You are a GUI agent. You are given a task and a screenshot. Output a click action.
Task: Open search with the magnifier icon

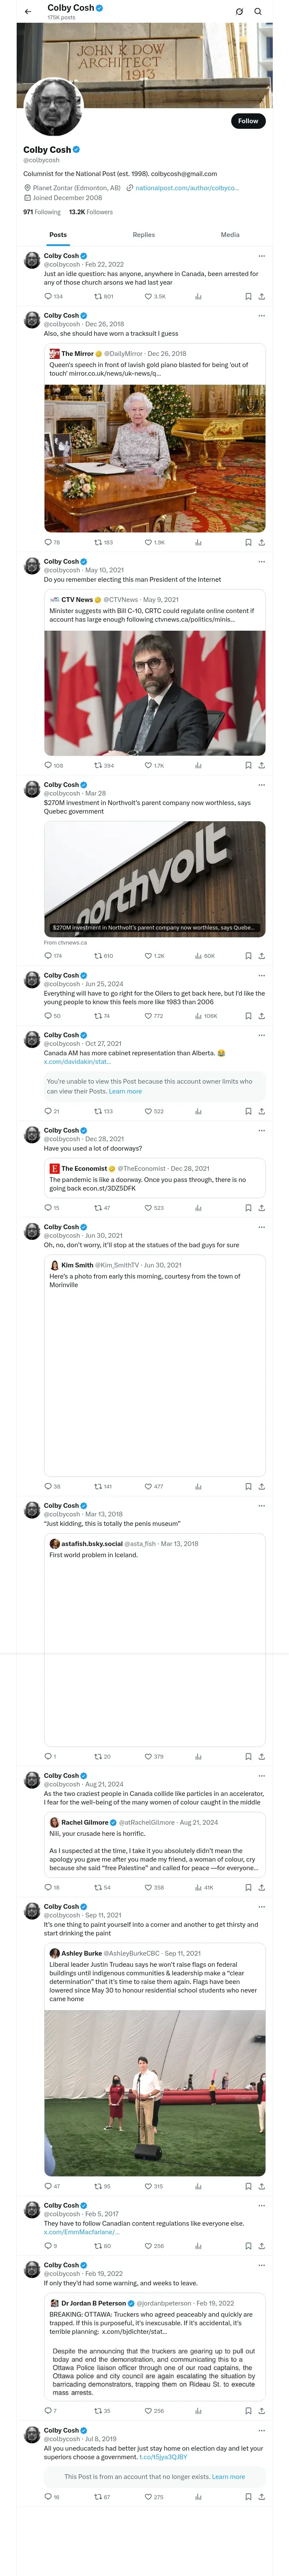257,11
